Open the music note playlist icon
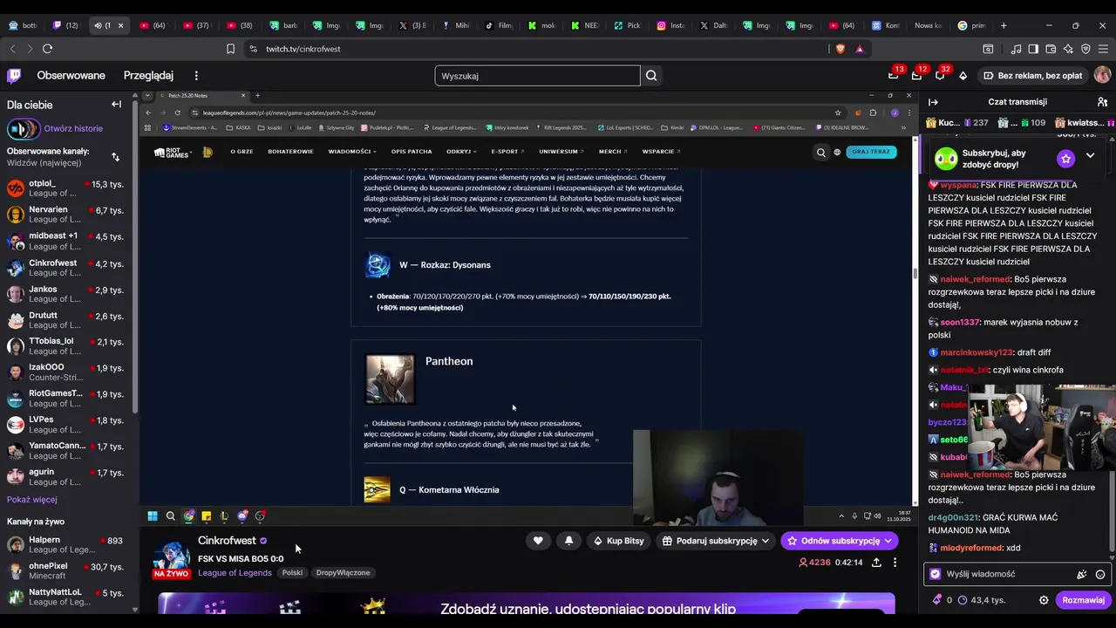 tap(1016, 49)
